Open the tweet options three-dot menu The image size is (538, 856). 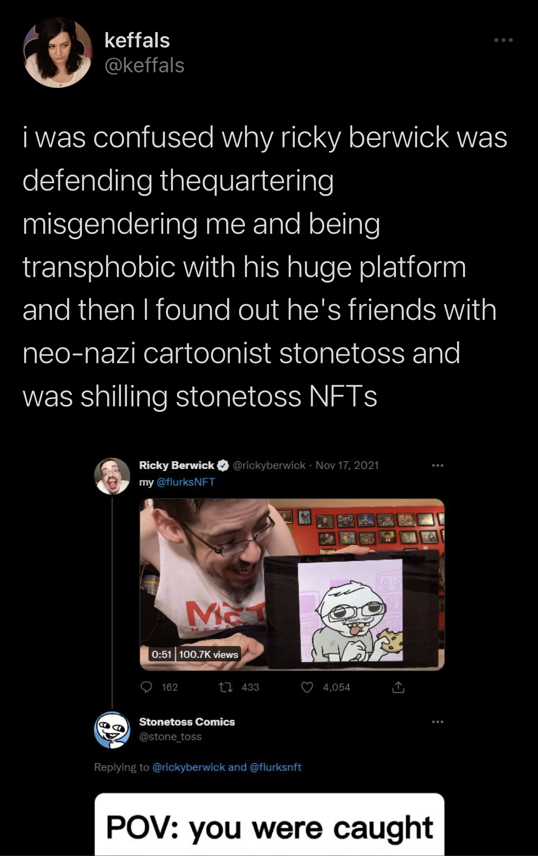click(503, 40)
